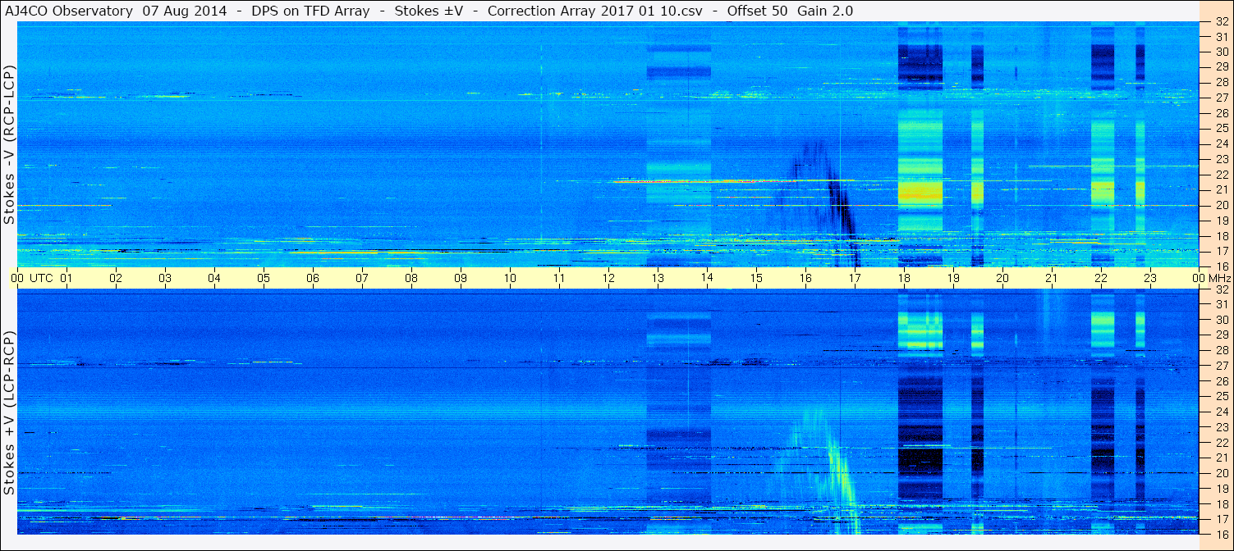The height and width of the screenshot is (551, 1234).
Task: Click 21 MHz tick of Stokes +V panel
Action: pos(1221,458)
